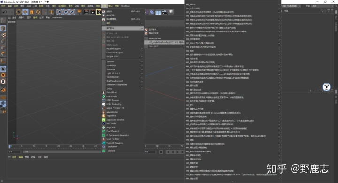Expand the Google ZYNC submenu arrow
Image resolution: width=338 pixels, height=183 pixels.
[x=142, y=57]
